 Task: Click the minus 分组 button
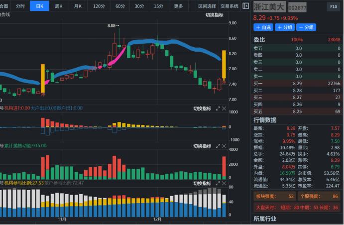tap(306, 27)
